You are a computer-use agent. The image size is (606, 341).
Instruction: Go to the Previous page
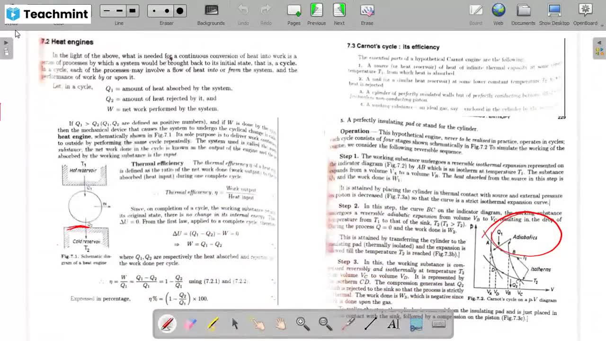click(x=316, y=15)
